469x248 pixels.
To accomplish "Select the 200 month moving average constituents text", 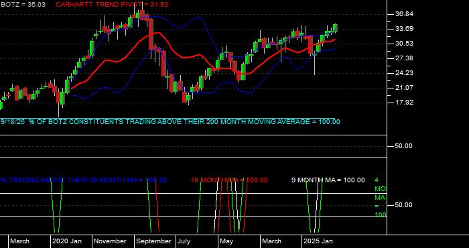I will click(x=170, y=122).
